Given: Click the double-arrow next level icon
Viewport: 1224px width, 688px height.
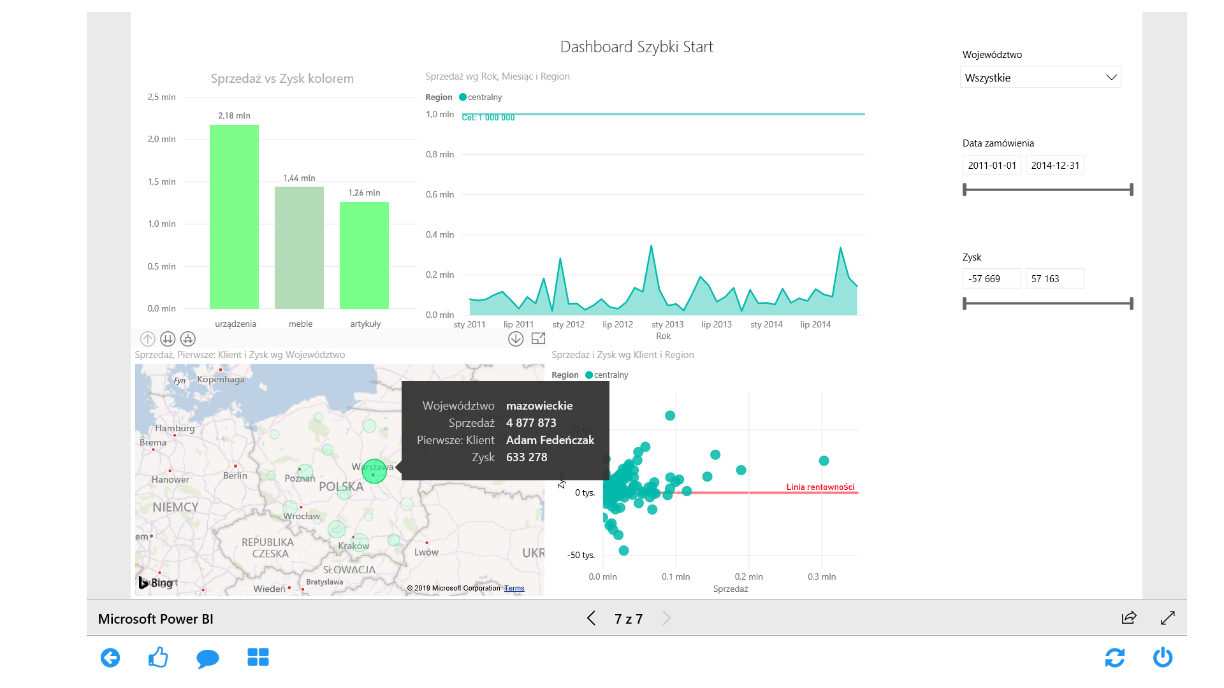Looking at the screenshot, I should (x=168, y=339).
